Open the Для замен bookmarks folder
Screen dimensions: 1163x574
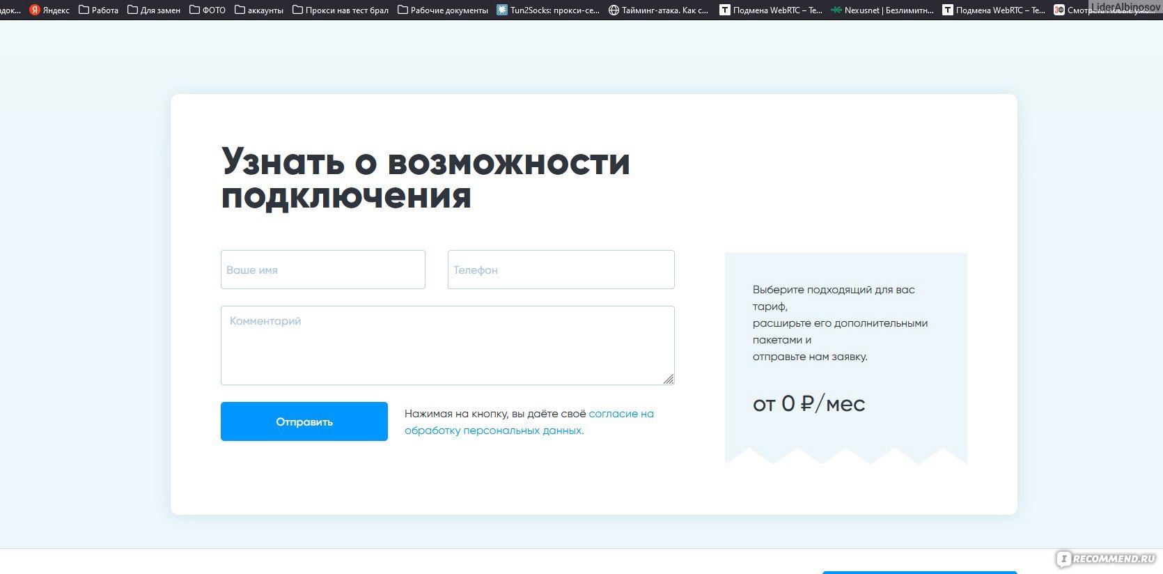click(154, 10)
